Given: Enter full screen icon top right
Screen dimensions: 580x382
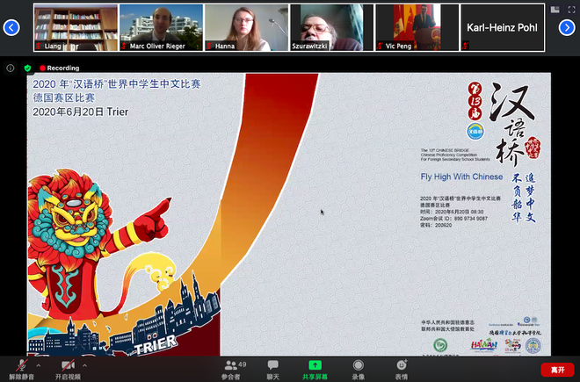Looking at the screenshot, I should (x=571, y=10).
